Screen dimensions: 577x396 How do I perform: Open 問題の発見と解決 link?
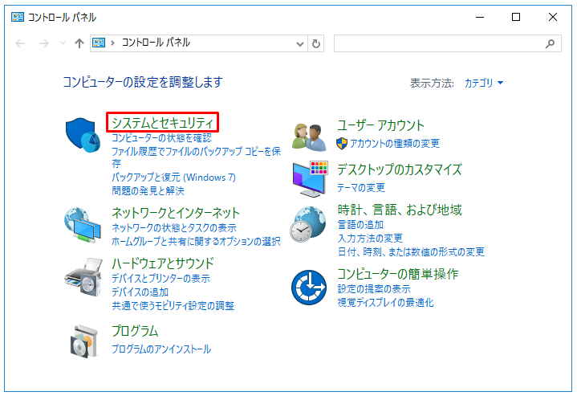pos(148,190)
